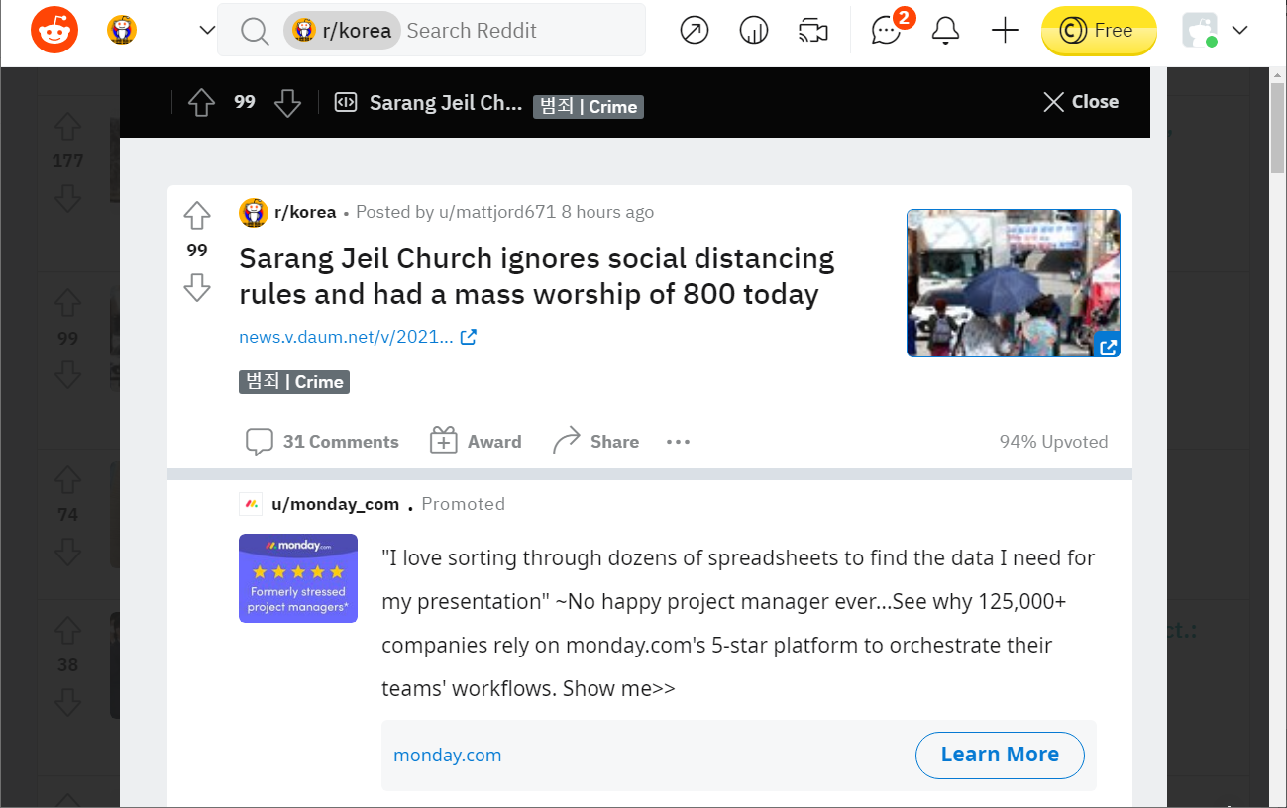Open r/korea avatar next to post
This screenshot has height=808, width=1287.
(x=254, y=212)
